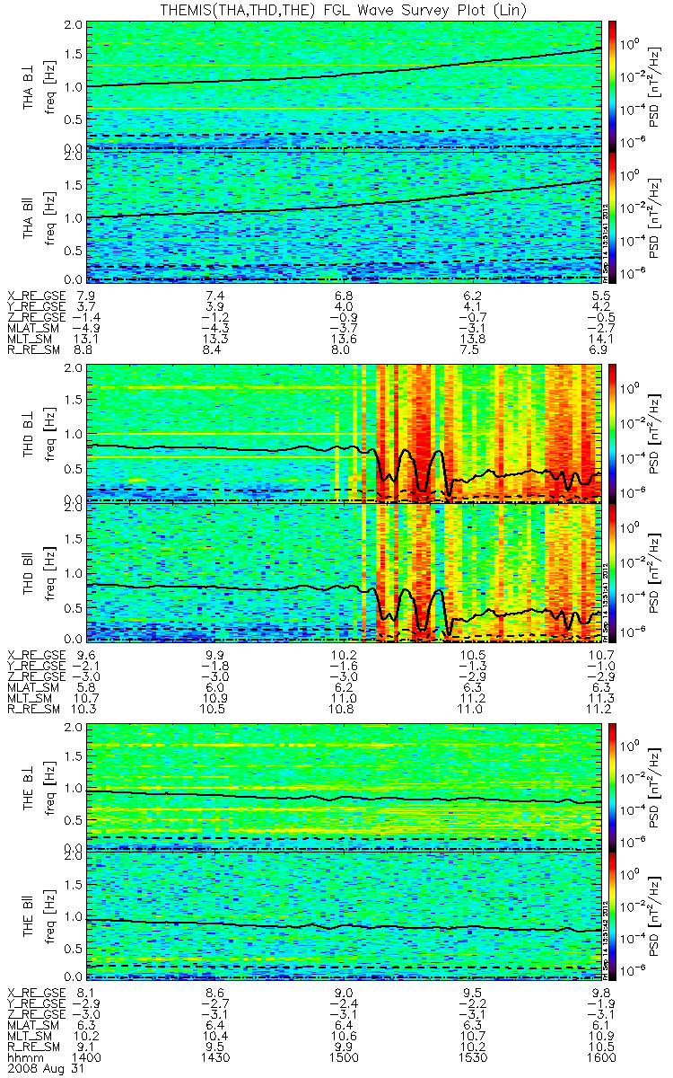Click the 1530 time tick label

(474, 1058)
